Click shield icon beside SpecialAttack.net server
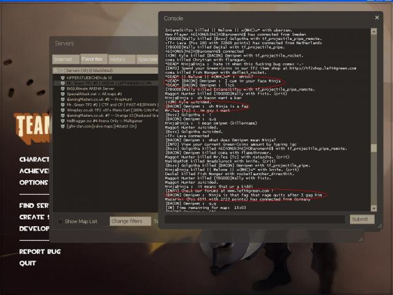The image size is (393, 295). tap(62, 94)
